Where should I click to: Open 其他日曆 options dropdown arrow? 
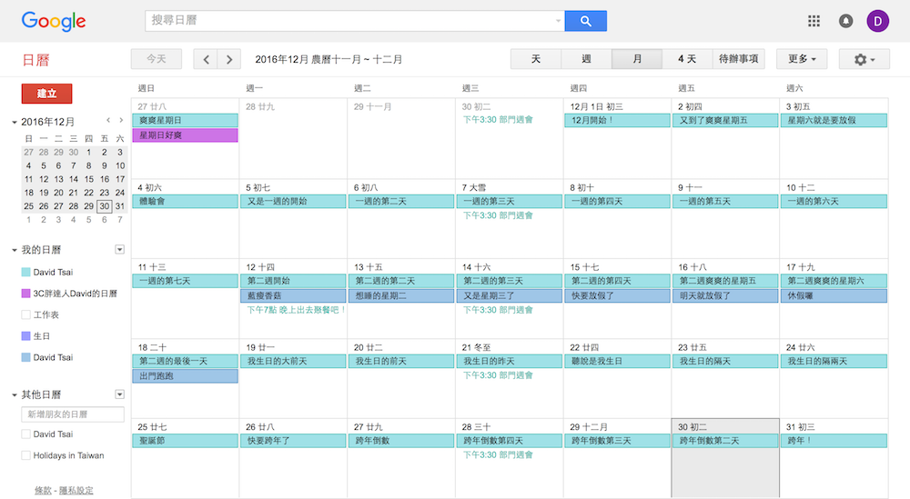tap(119, 394)
